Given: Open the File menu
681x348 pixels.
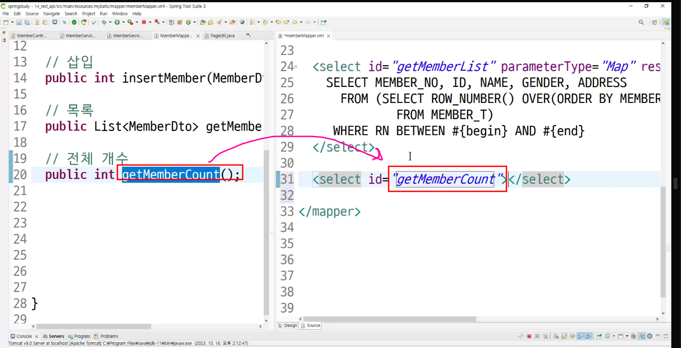Looking at the screenshot, I should (5, 14).
